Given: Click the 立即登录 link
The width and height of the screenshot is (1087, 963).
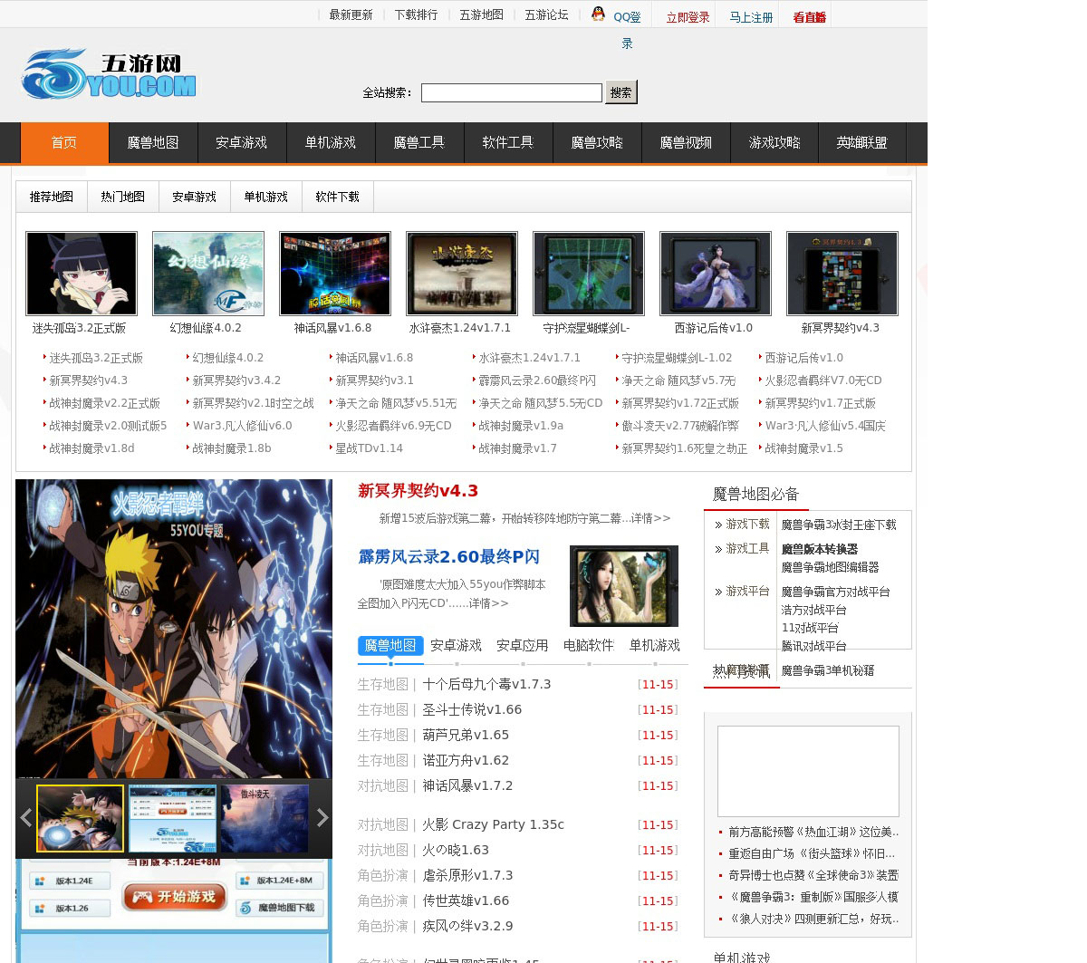Looking at the screenshot, I should coord(688,17).
